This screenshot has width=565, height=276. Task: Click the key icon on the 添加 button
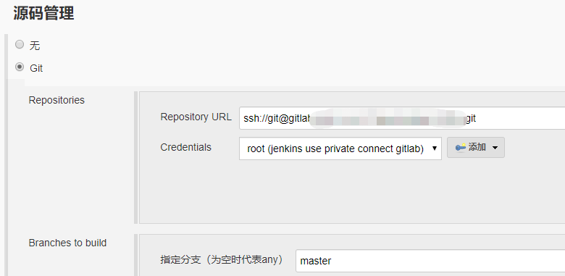(461, 147)
